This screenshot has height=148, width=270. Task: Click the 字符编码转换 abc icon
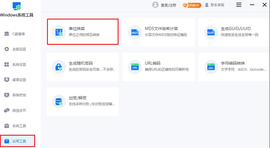click(211, 67)
